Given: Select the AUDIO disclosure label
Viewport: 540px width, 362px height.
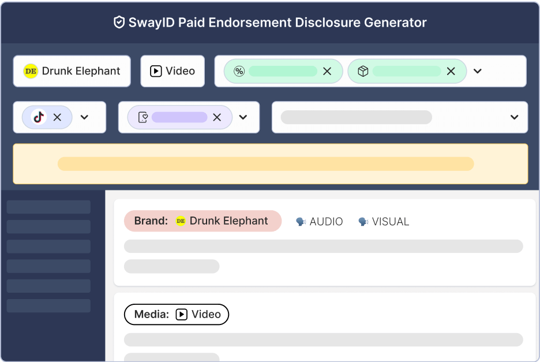Looking at the screenshot, I should (x=326, y=221).
